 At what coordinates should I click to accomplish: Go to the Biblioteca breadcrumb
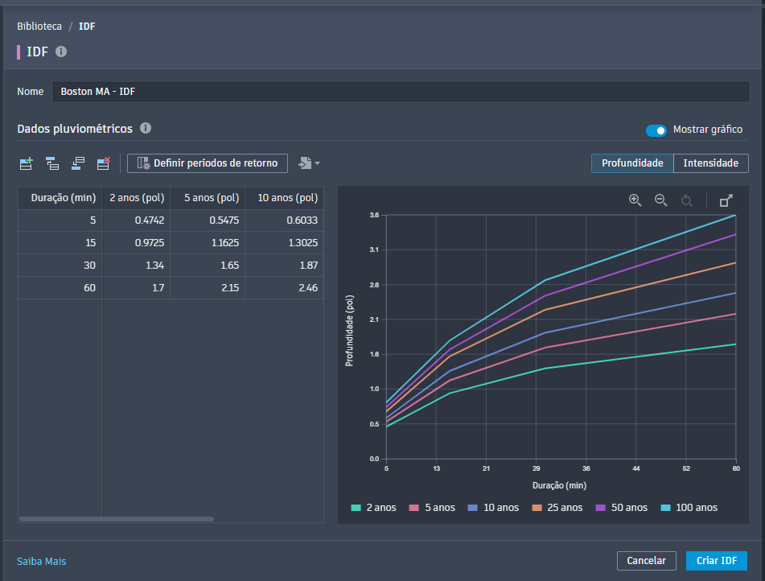coord(39,27)
